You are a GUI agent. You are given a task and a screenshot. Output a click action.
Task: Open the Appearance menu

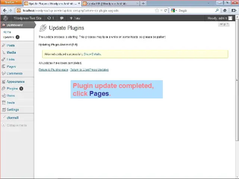coord(16,82)
